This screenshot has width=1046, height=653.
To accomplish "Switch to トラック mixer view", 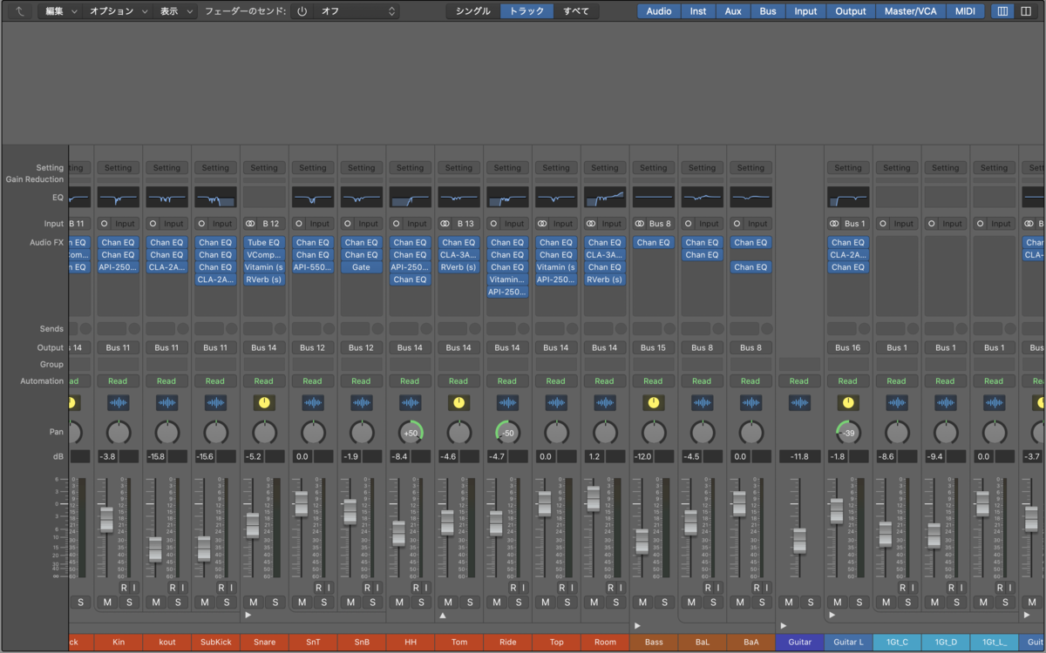I will [x=526, y=11].
